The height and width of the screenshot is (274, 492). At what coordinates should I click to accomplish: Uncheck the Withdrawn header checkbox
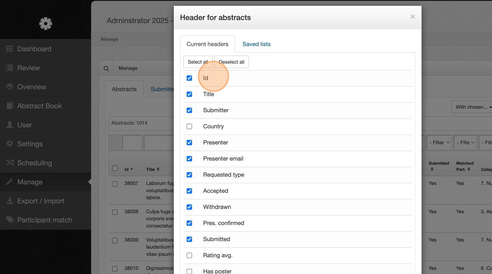(189, 207)
